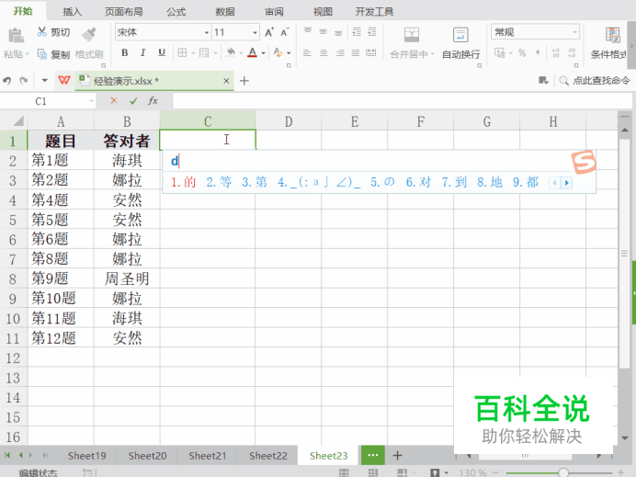This screenshot has width=636, height=477.
Task: Open the Name Box dropdown for C1
Action: click(x=91, y=101)
